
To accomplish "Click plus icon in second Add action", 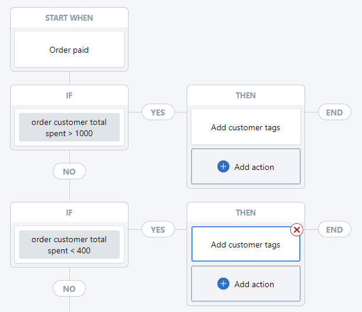I will tap(223, 284).
